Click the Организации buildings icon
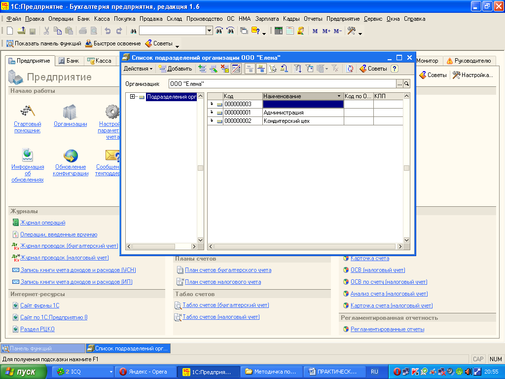 click(x=70, y=112)
